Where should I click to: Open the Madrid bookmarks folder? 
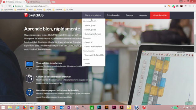point(38,9)
